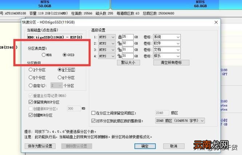Toggle the 保留现有ESP分区 checkbox
This screenshot has height=155, width=242.
(x=44, y=102)
